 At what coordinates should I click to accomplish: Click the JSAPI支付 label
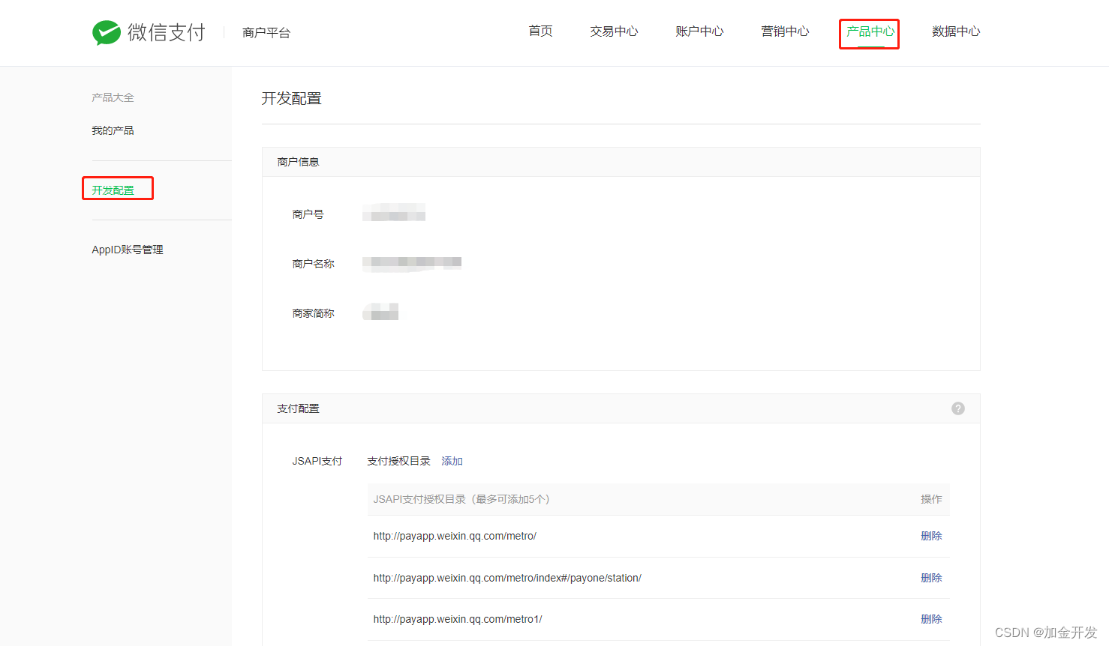(x=317, y=461)
